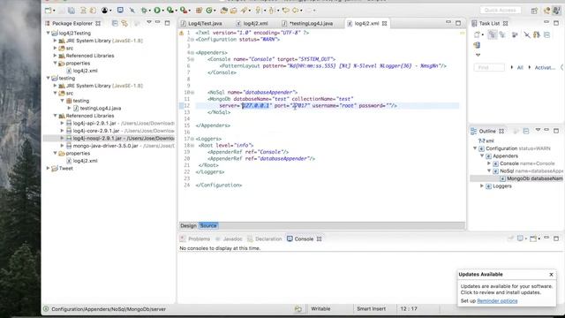Close the active log4j2.xml editor tab

coord(385,24)
